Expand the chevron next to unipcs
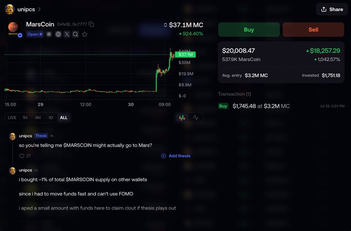The width and height of the screenshot is (351, 231). 39,9
